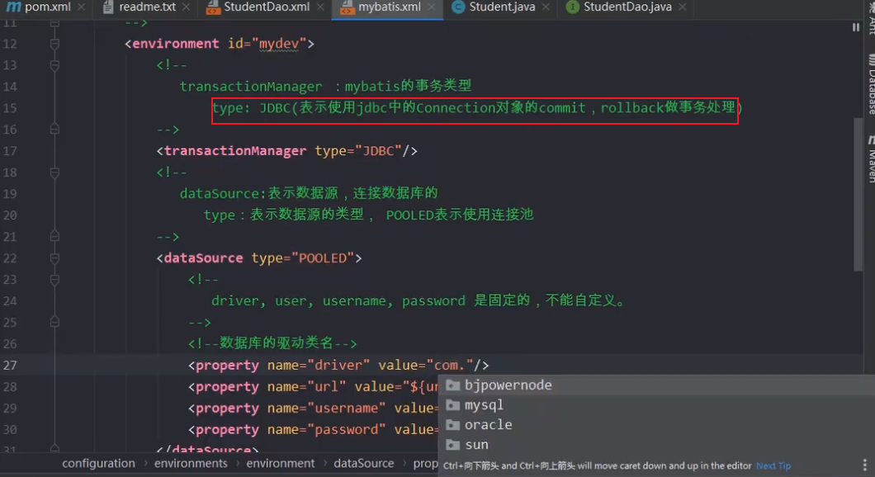Click the Next Tip link
Image resolution: width=875 pixels, height=477 pixels.
pyautogui.click(x=773, y=465)
